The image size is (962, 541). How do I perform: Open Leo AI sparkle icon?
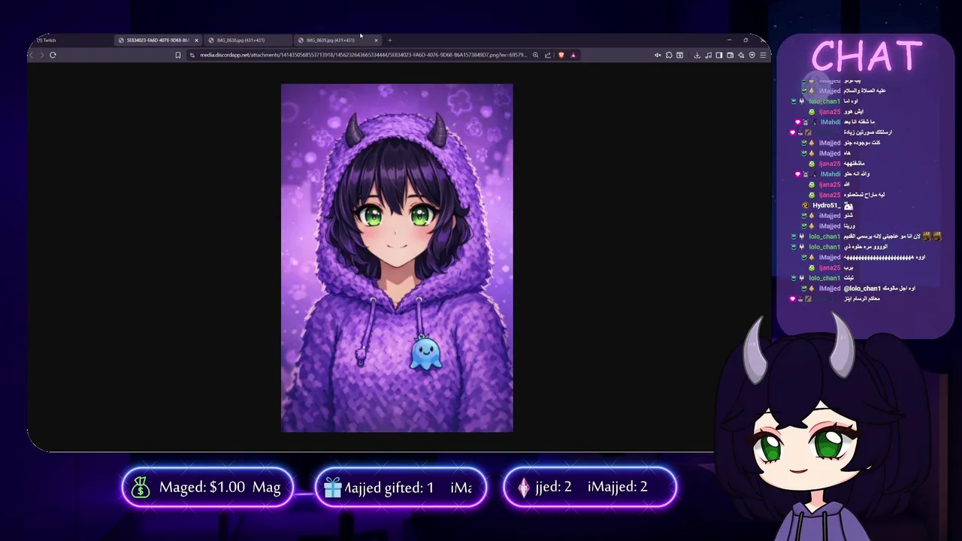(x=741, y=55)
